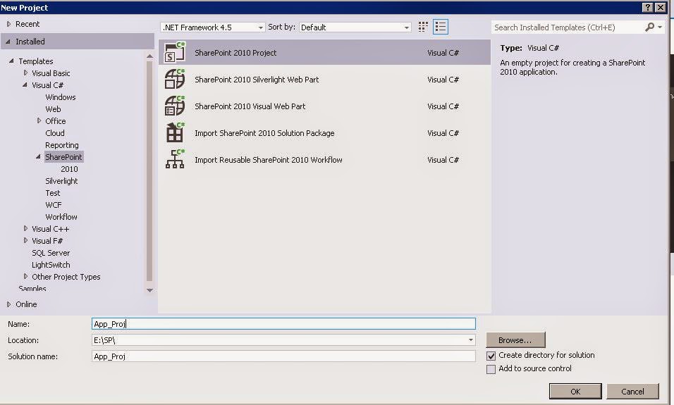
Task: Select the Reporting template category
Action: pyautogui.click(x=62, y=145)
